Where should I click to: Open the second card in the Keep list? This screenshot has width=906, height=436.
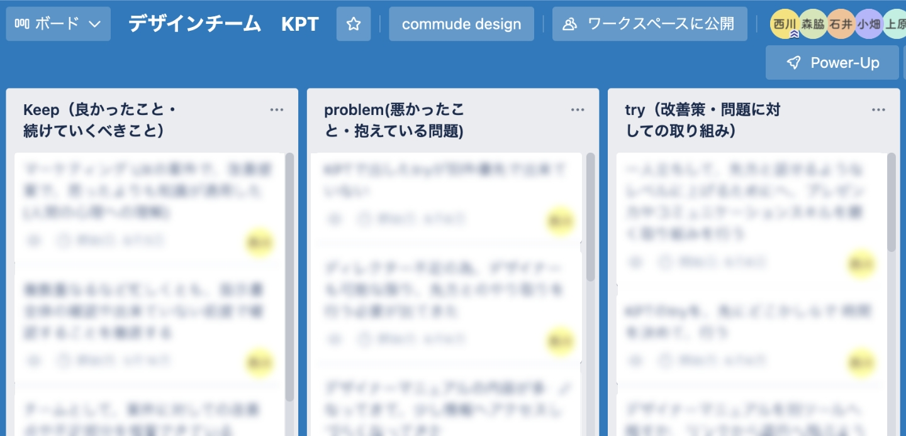point(148,328)
